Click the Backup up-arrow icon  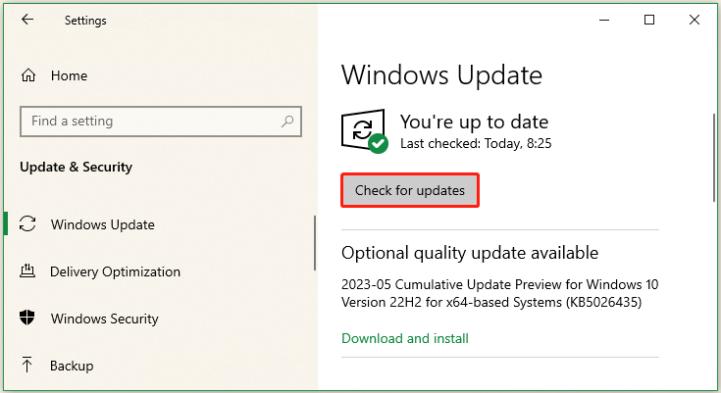pos(27,365)
